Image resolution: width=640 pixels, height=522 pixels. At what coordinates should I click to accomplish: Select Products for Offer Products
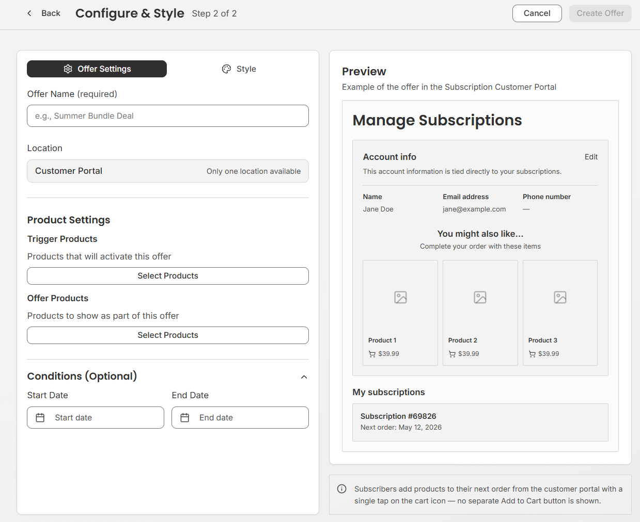pos(168,335)
